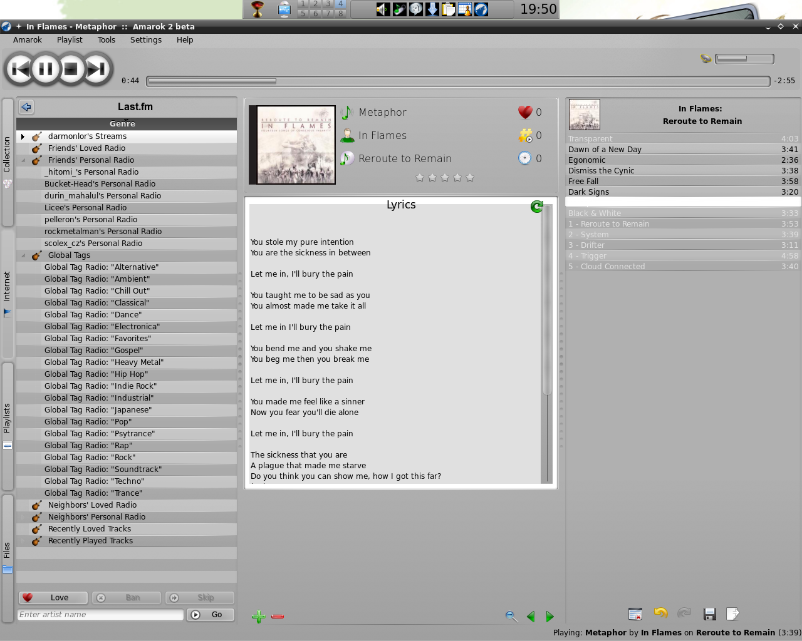This screenshot has height=641, width=802.
Task: Click the clipboard tray icon in panel
Action: click(x=449, y=9)
